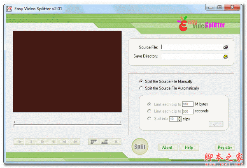
Task: Click the Play button
Action: [x=20, y=142]
